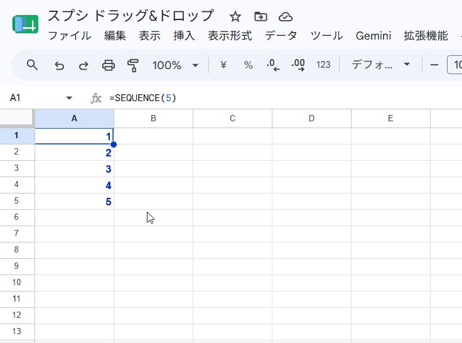Open the 123 number formats menu
The image size is (462, 343).
click(x=323, y=65)
